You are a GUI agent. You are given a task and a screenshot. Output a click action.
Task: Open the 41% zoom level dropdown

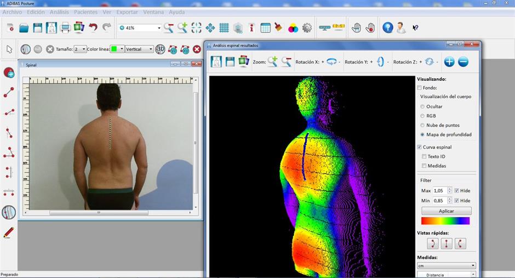[159, 28]
